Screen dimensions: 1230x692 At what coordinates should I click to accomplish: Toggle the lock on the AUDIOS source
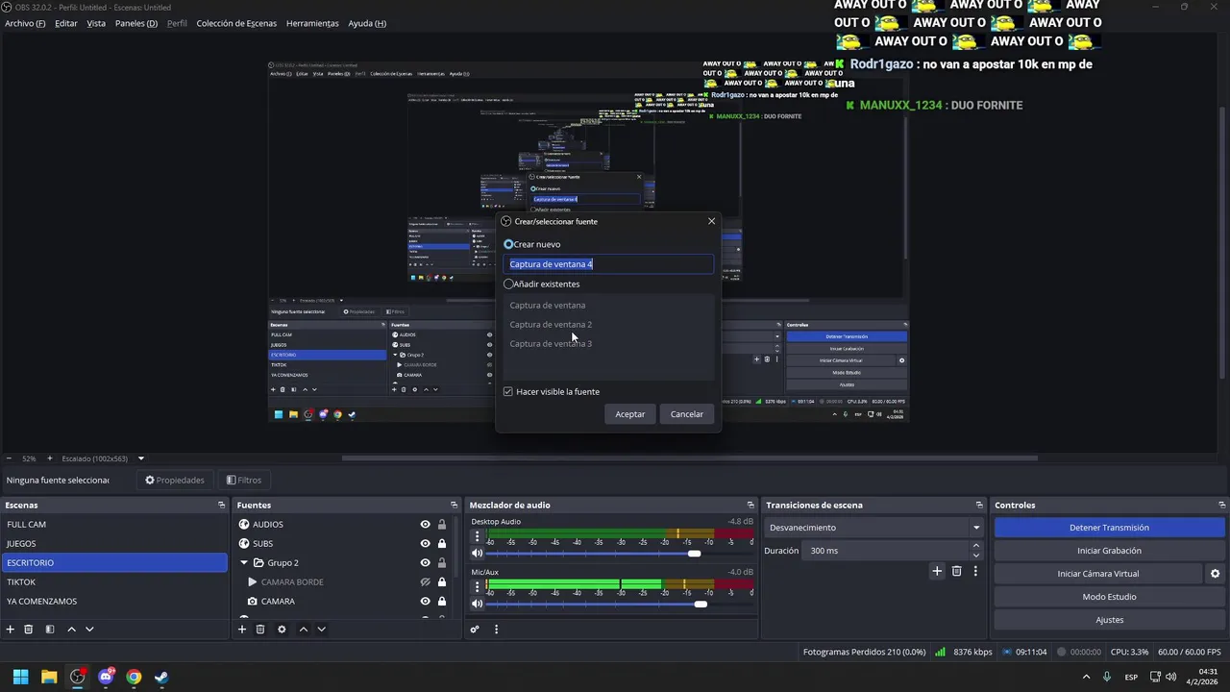[442, 525]
